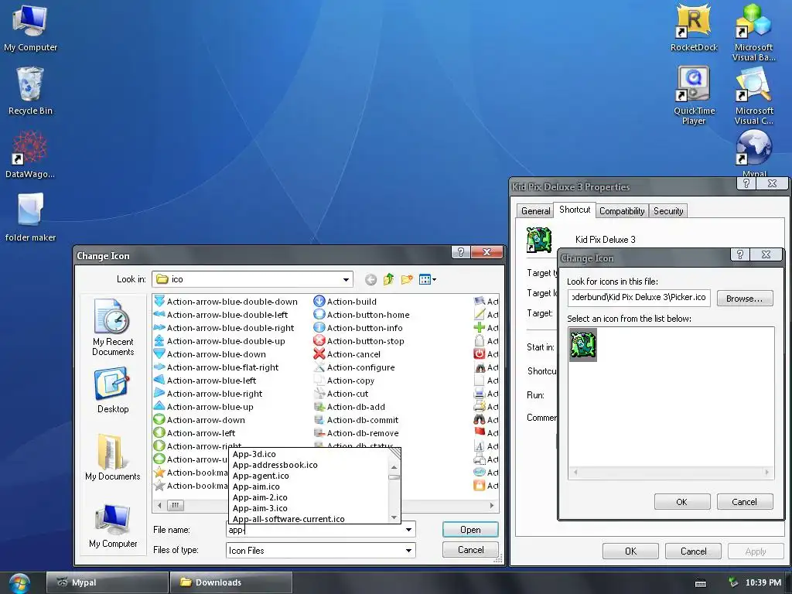Select Action-copy icon file
Viewport: 792px width, 594px height.
pyautogui.click(x=344, y=381)
